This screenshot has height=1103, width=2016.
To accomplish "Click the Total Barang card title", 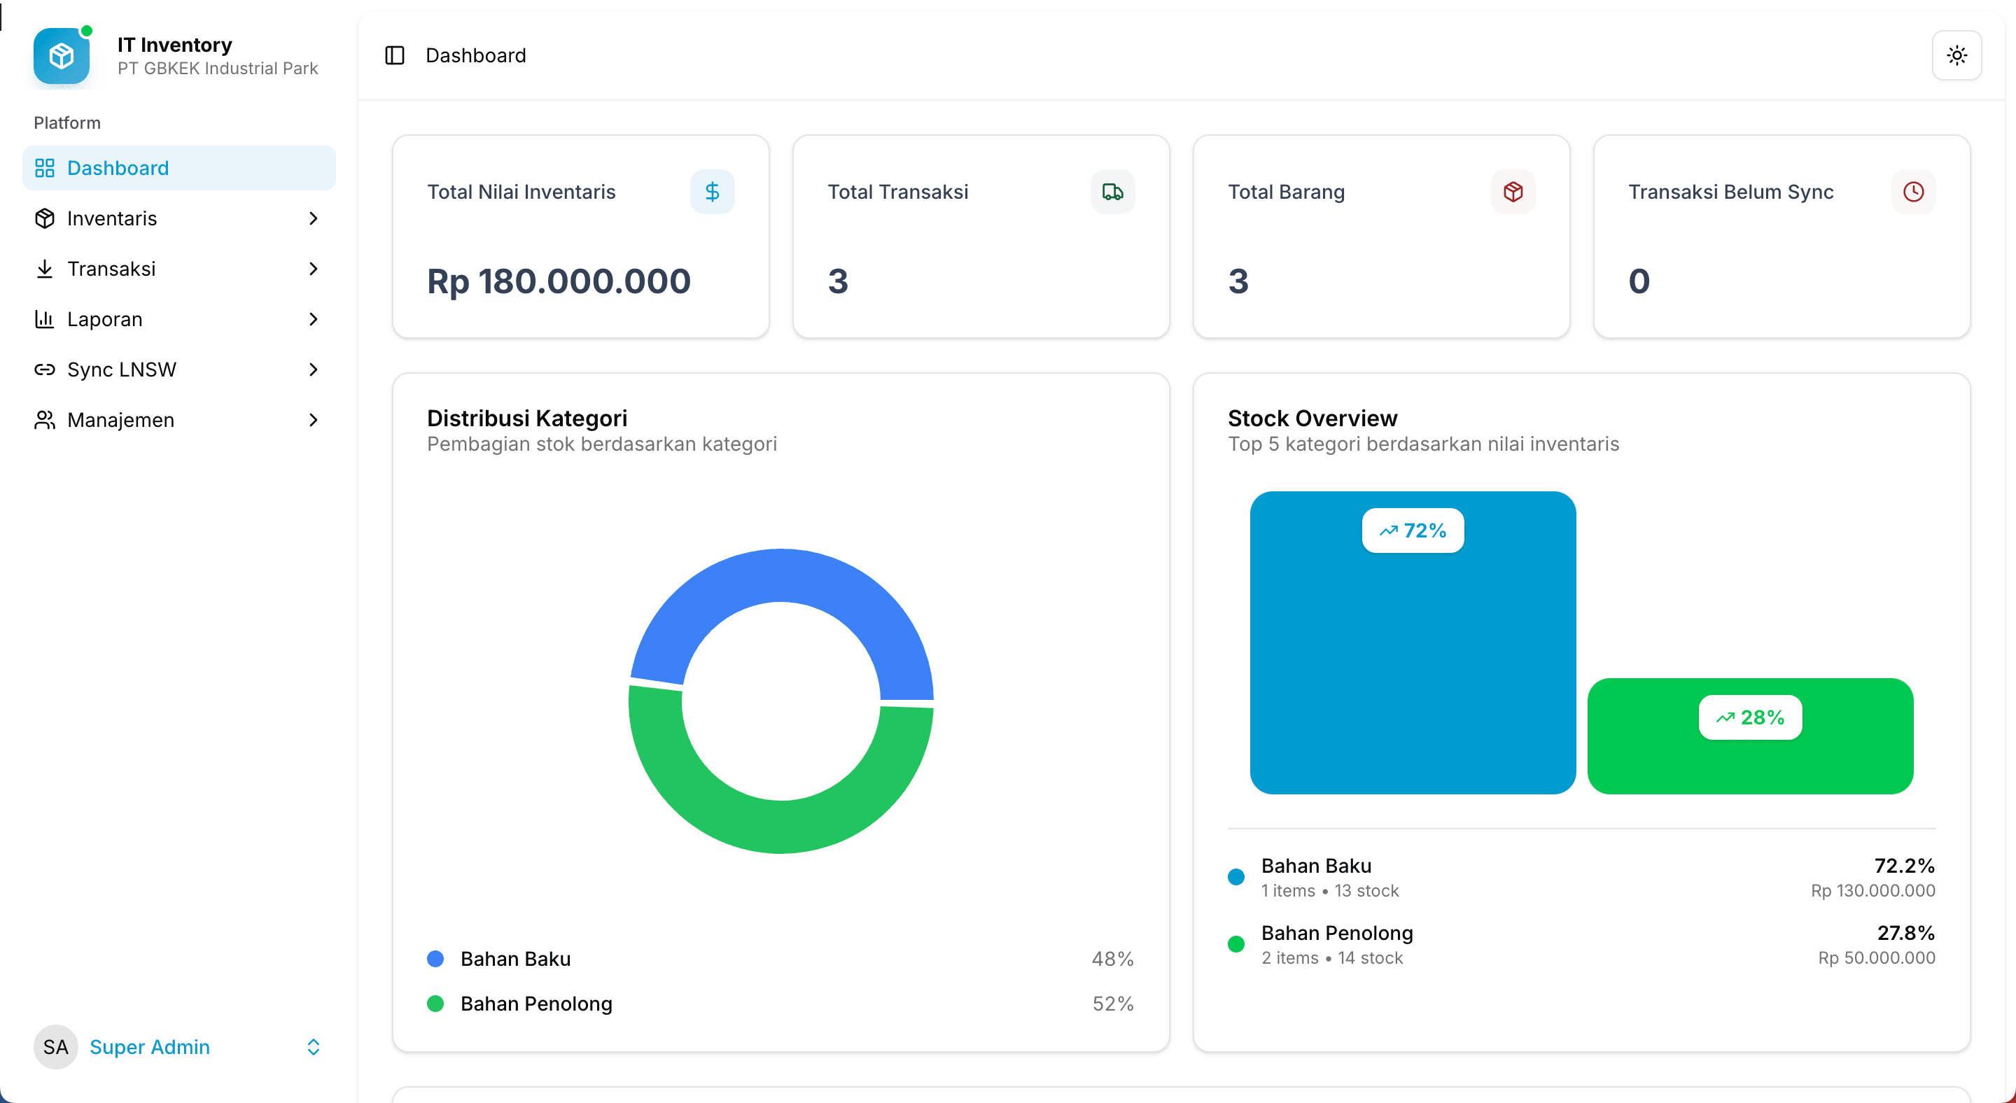I will pyautogui.click(x=1286, y=192).
